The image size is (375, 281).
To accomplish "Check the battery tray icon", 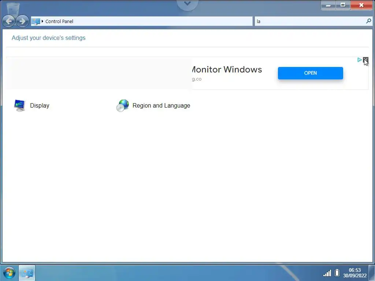I will tap(337, 273).
